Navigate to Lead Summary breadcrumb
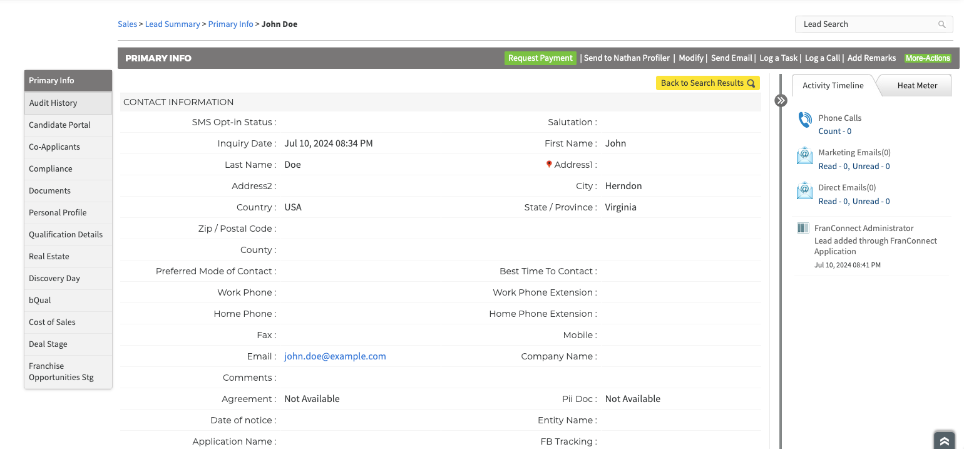The height and width of the screenshot is (449, 964). click(x=172, y=24)
